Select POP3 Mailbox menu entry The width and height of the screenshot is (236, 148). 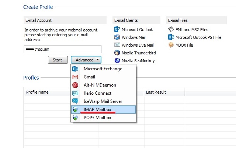tap(103, 118)
